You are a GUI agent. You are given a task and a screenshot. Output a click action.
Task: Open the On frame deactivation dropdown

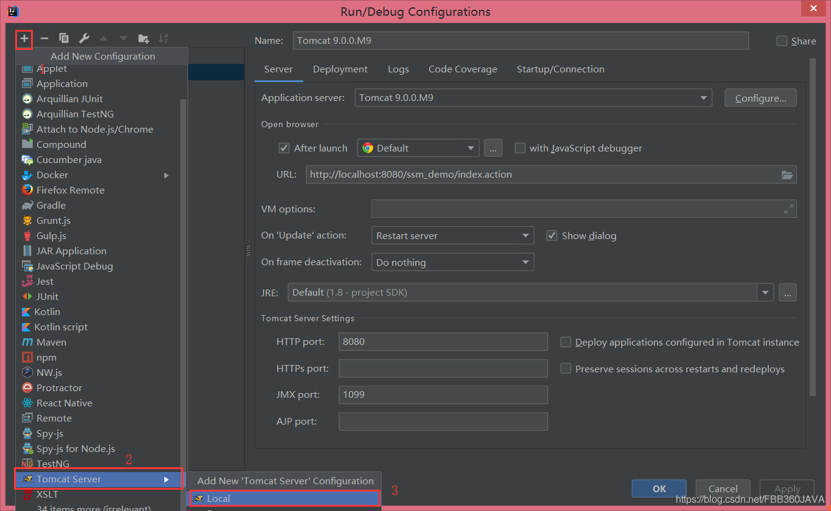tap(452, 262)
